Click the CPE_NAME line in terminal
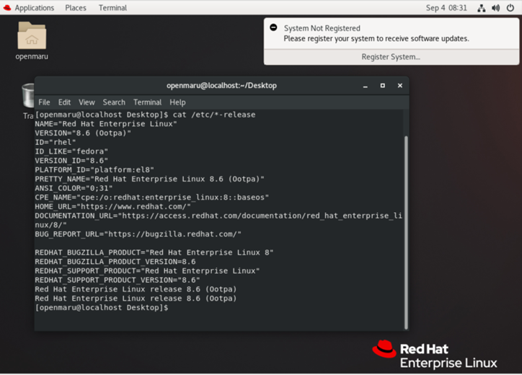This screenshot has height=375, width=522. click(x=152, y=198)
